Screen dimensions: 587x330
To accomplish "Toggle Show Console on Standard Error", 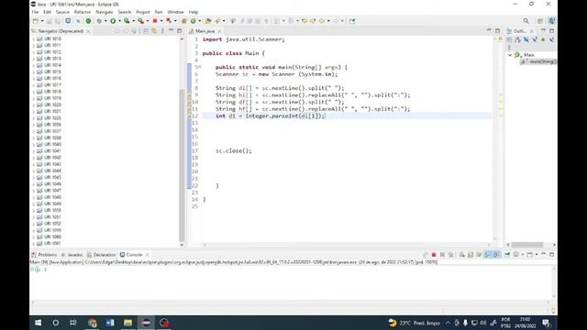I will (496, 255).
